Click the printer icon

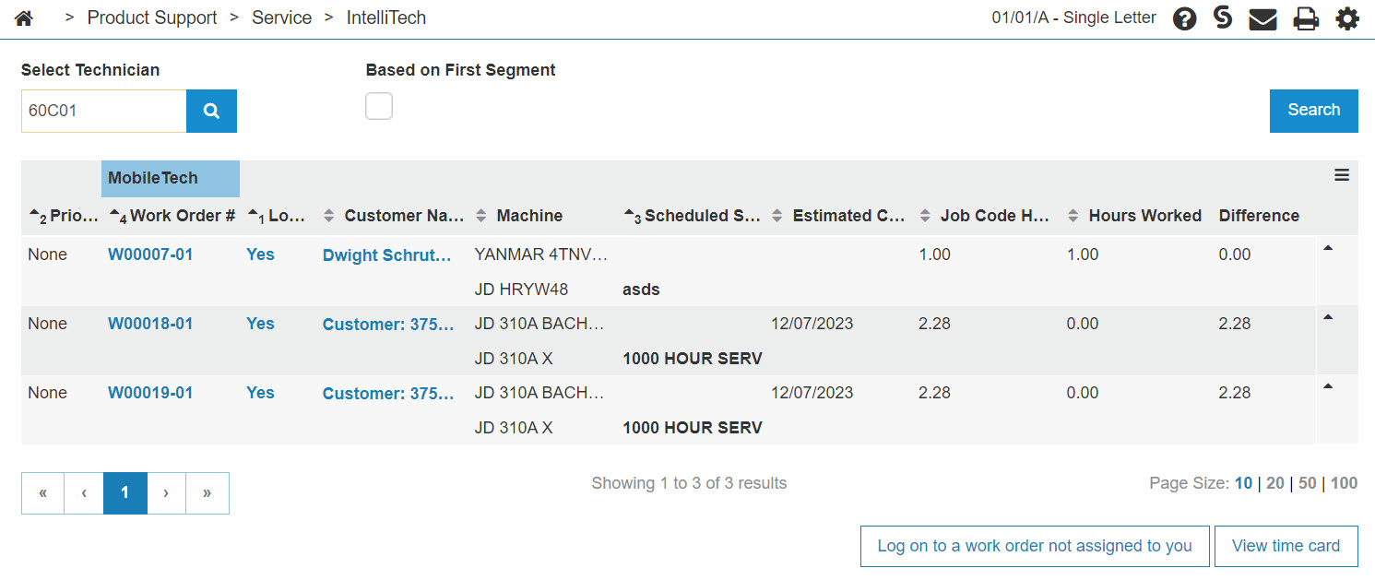pyautogui.click(x=1305, y=18)
